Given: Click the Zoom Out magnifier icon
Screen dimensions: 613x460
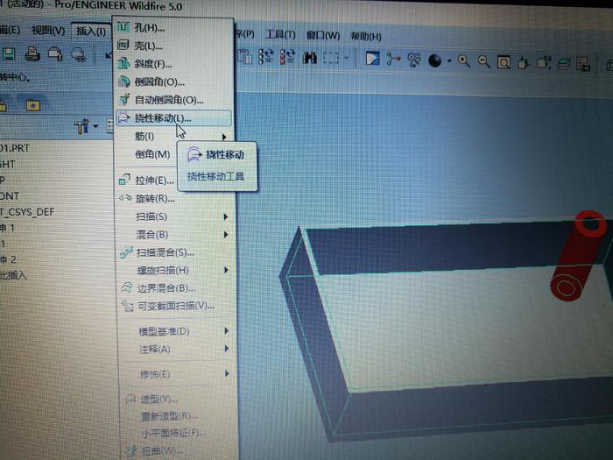Looking at the screenshot, I should (483, 61).
